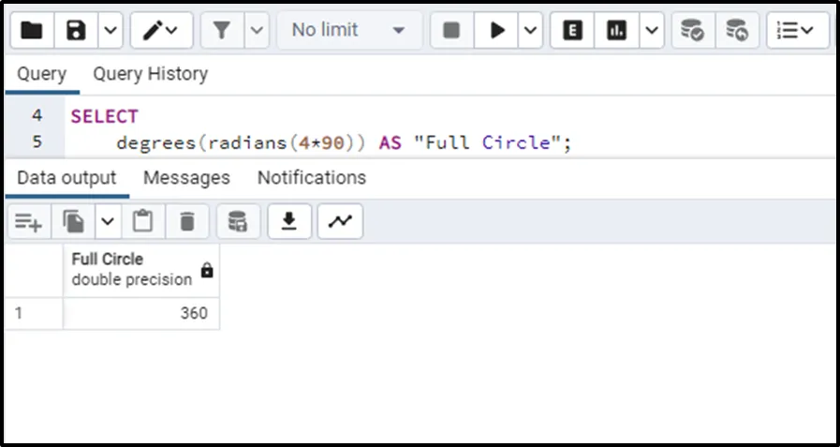This screenshot has height=447, width=840.
Task: Click the Commit transaction icon
Action: [692, 31]
